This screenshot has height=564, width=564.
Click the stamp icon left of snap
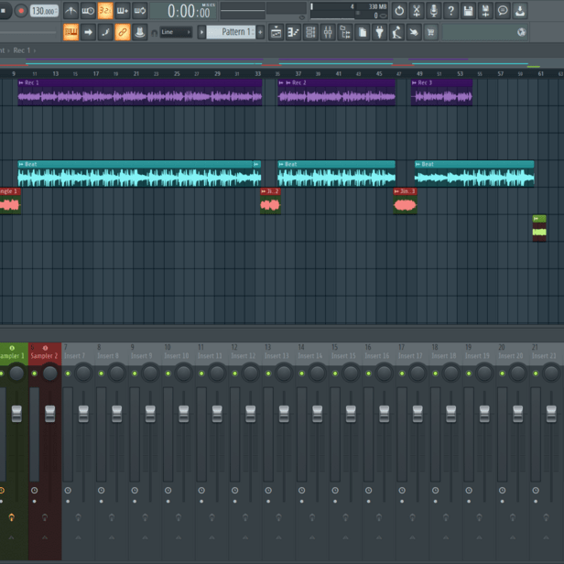click(140, 32)
